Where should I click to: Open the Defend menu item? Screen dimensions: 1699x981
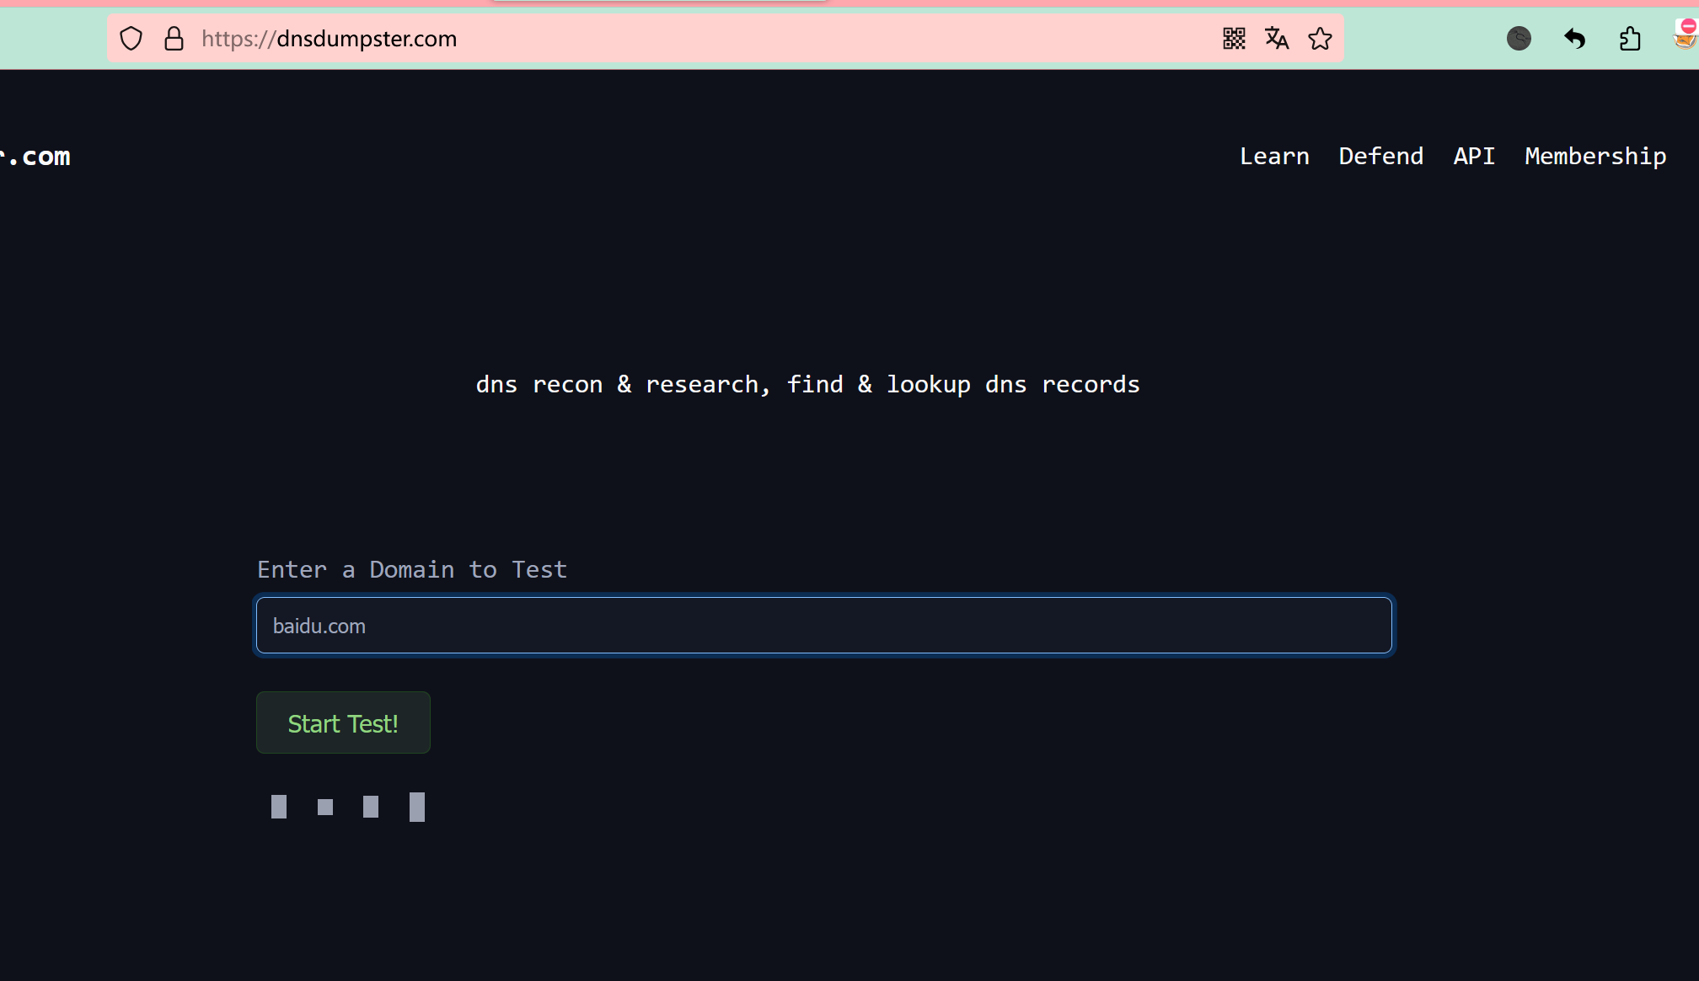(x=1380, y=157)
